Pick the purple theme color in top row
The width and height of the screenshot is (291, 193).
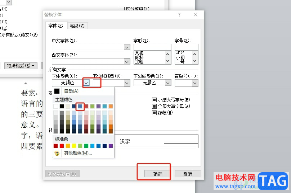pos(99,106)
